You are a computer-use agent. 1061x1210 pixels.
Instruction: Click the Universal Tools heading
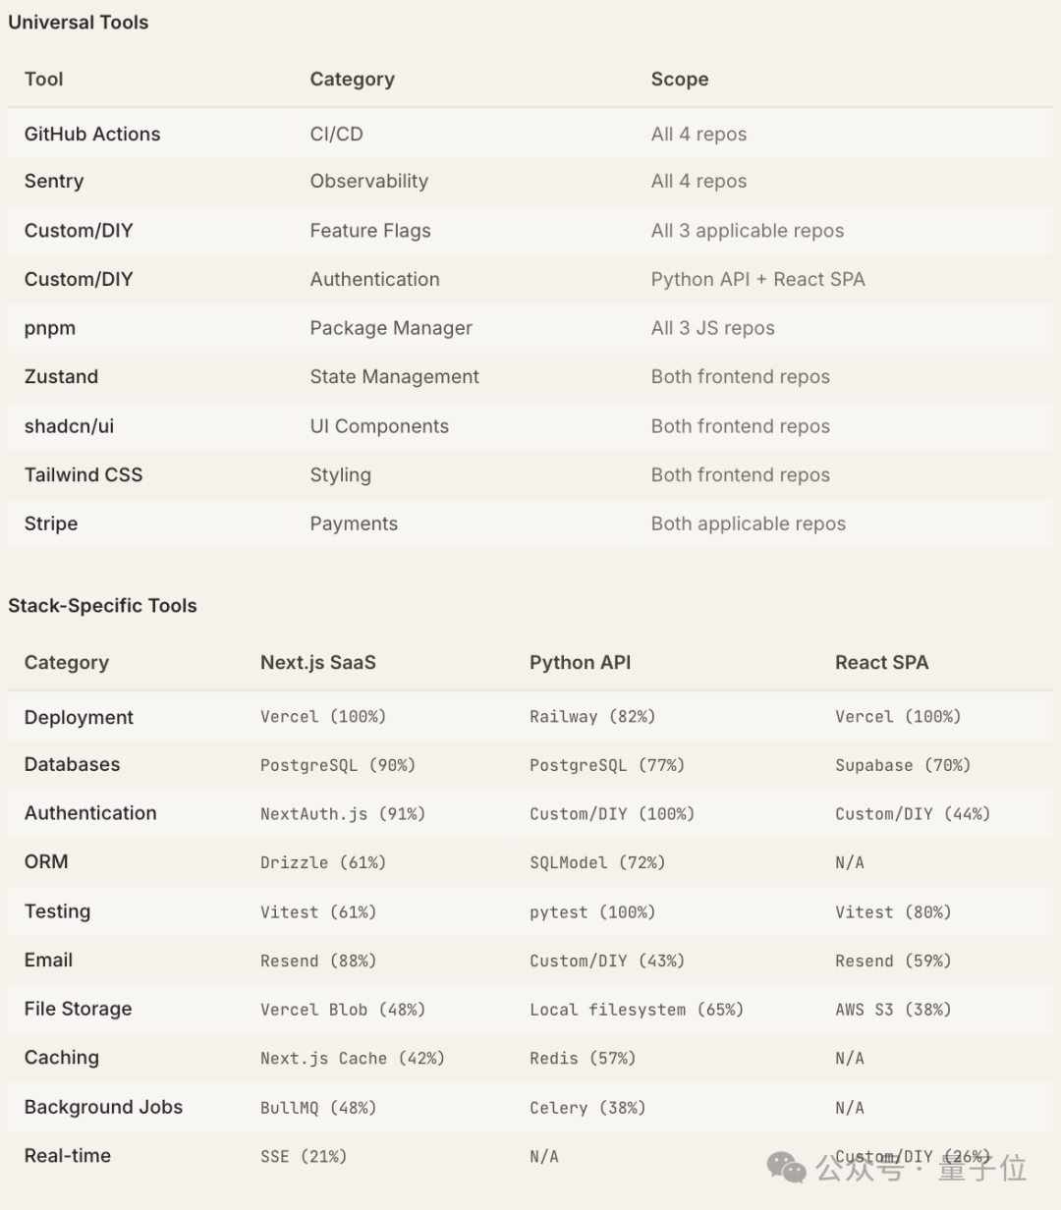click(79, 22)
